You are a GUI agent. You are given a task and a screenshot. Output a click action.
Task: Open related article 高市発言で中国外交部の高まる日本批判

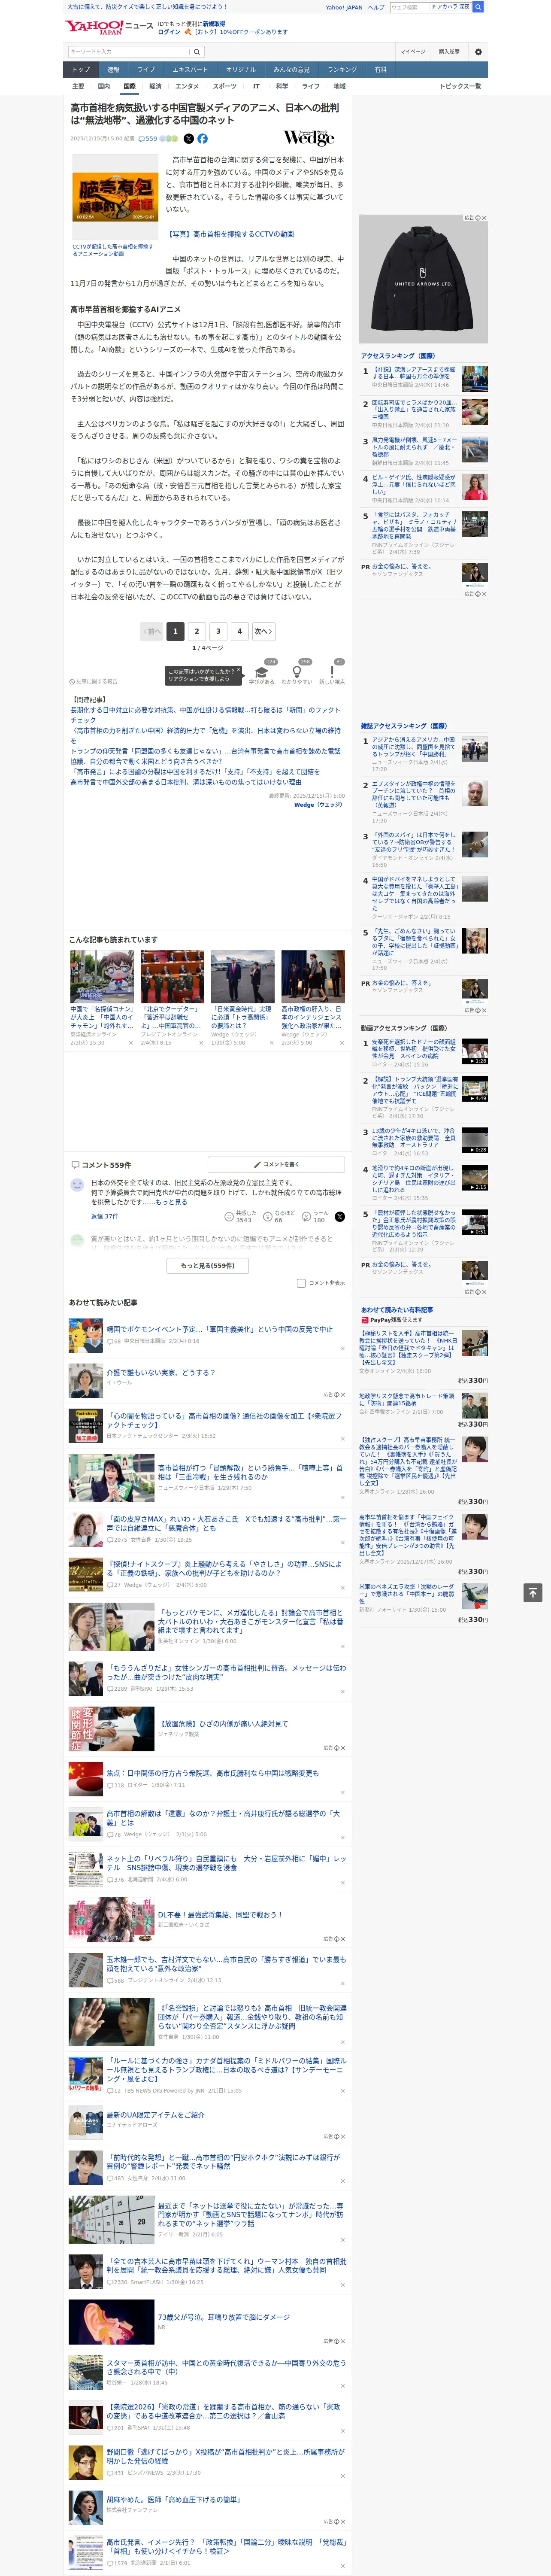point(186,782)
